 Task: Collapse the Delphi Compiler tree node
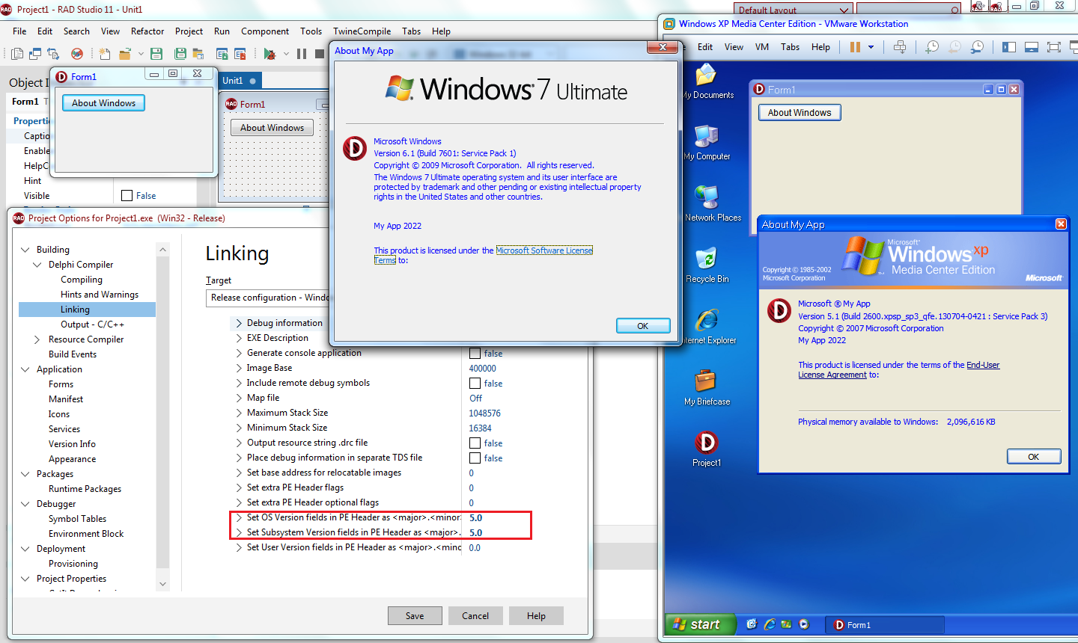37,265
